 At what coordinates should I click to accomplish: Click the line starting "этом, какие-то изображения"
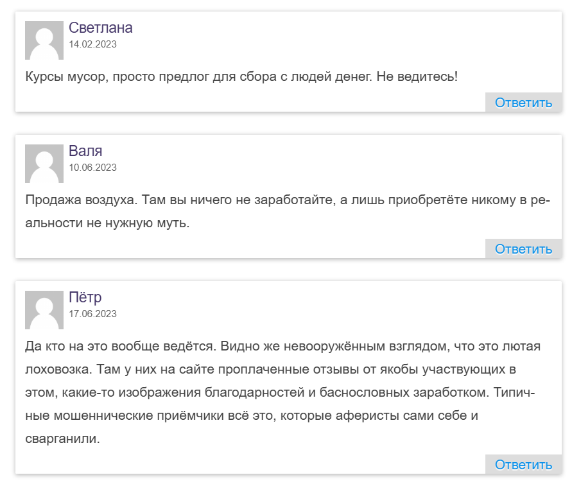pyautogui.click(x=280, y=392)
